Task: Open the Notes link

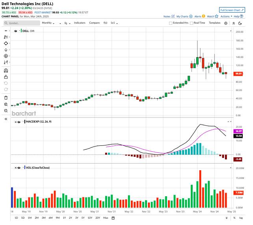Action: pyautogui.click(x=167, y=16)
